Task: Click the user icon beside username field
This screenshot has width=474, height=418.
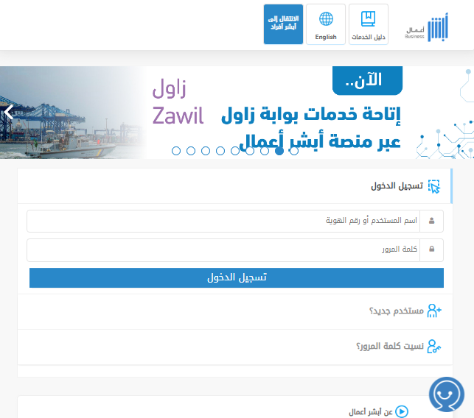Action: [x=432, y=222]
